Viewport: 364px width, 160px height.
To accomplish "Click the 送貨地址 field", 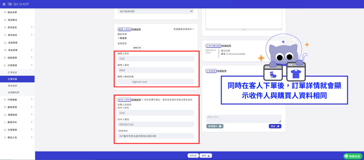I will [156, 136].
